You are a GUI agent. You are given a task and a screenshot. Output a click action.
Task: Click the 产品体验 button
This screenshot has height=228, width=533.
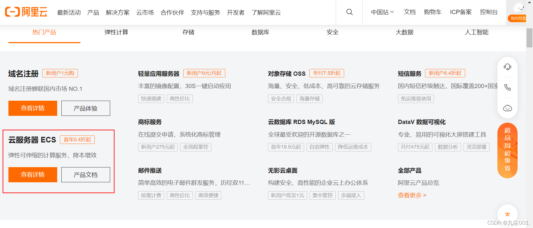coord(86,108)
